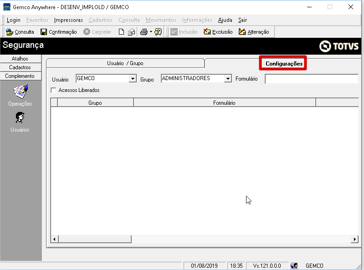Click the horizontal scrollbar left arrow

pyautogui.click(x=54, y=239)
